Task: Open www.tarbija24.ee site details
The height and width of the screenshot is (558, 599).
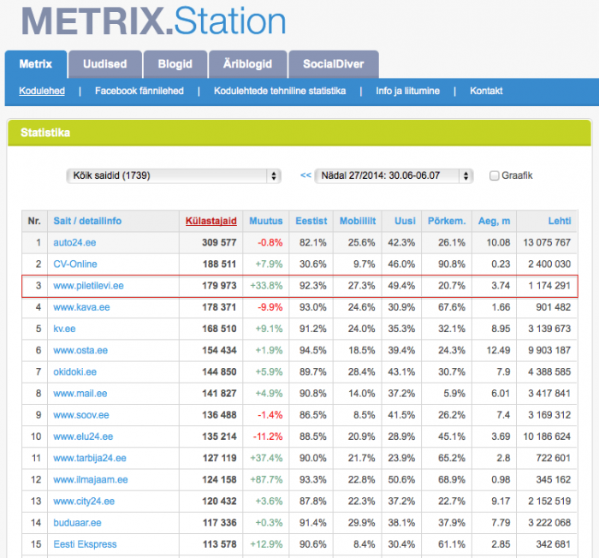Action: pos(90,458)
